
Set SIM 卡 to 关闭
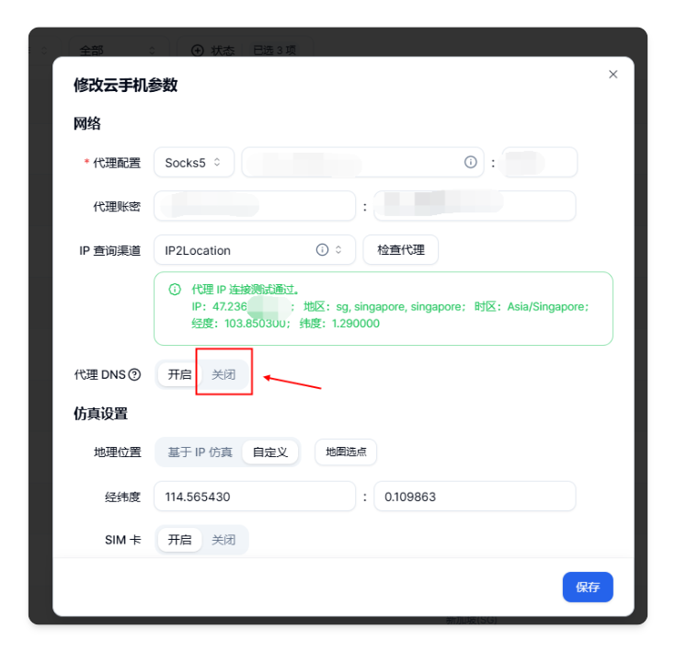(x=223, y=540)
